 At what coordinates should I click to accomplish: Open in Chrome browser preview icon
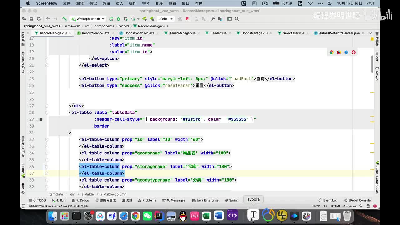pyautogui.click(x=332, y=52)
